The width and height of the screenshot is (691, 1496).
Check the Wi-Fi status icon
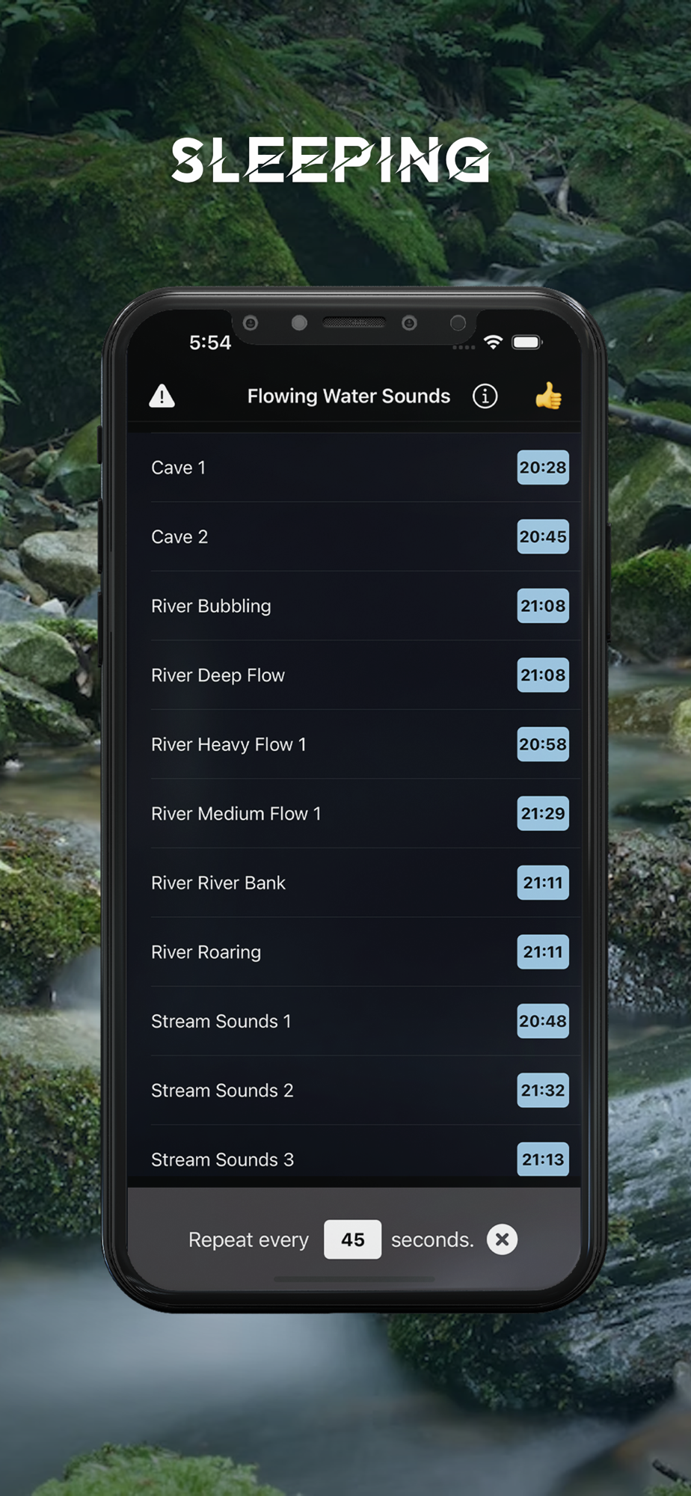pyautogui.click(x=493, y=342)
